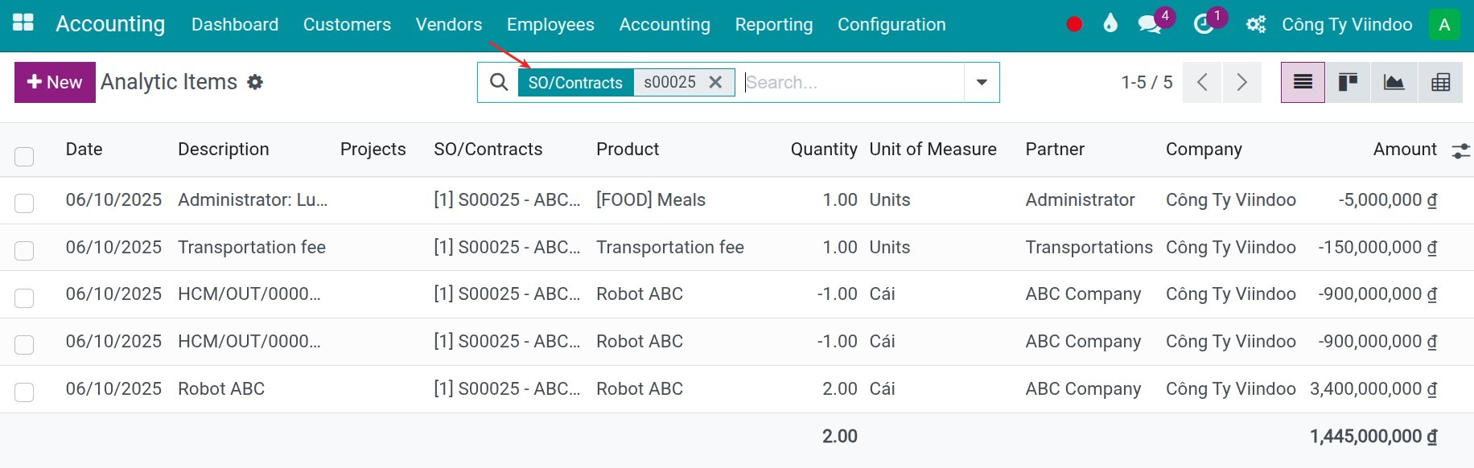Viewport: 1474px width, 468px height.
Task: Open the Reporting menu
Action: coord(774,24)
